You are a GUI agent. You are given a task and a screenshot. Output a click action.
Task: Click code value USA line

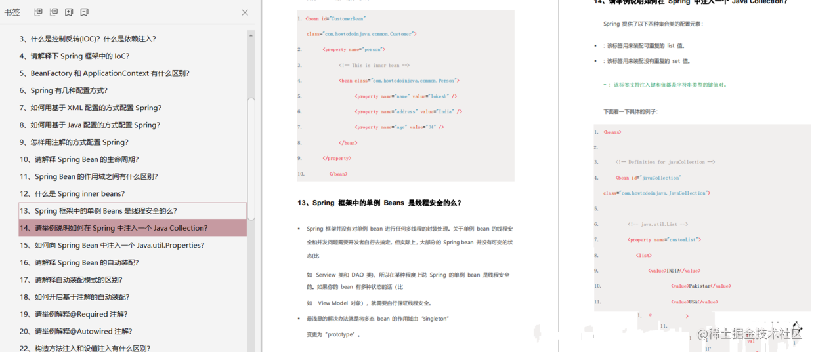click(x=693, y=302)
